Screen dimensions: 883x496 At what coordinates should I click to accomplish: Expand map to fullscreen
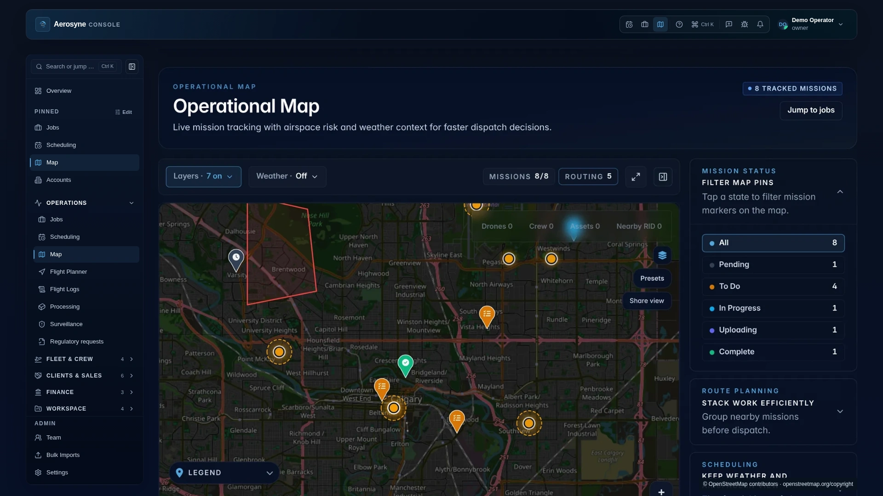[x=636, y=177]
